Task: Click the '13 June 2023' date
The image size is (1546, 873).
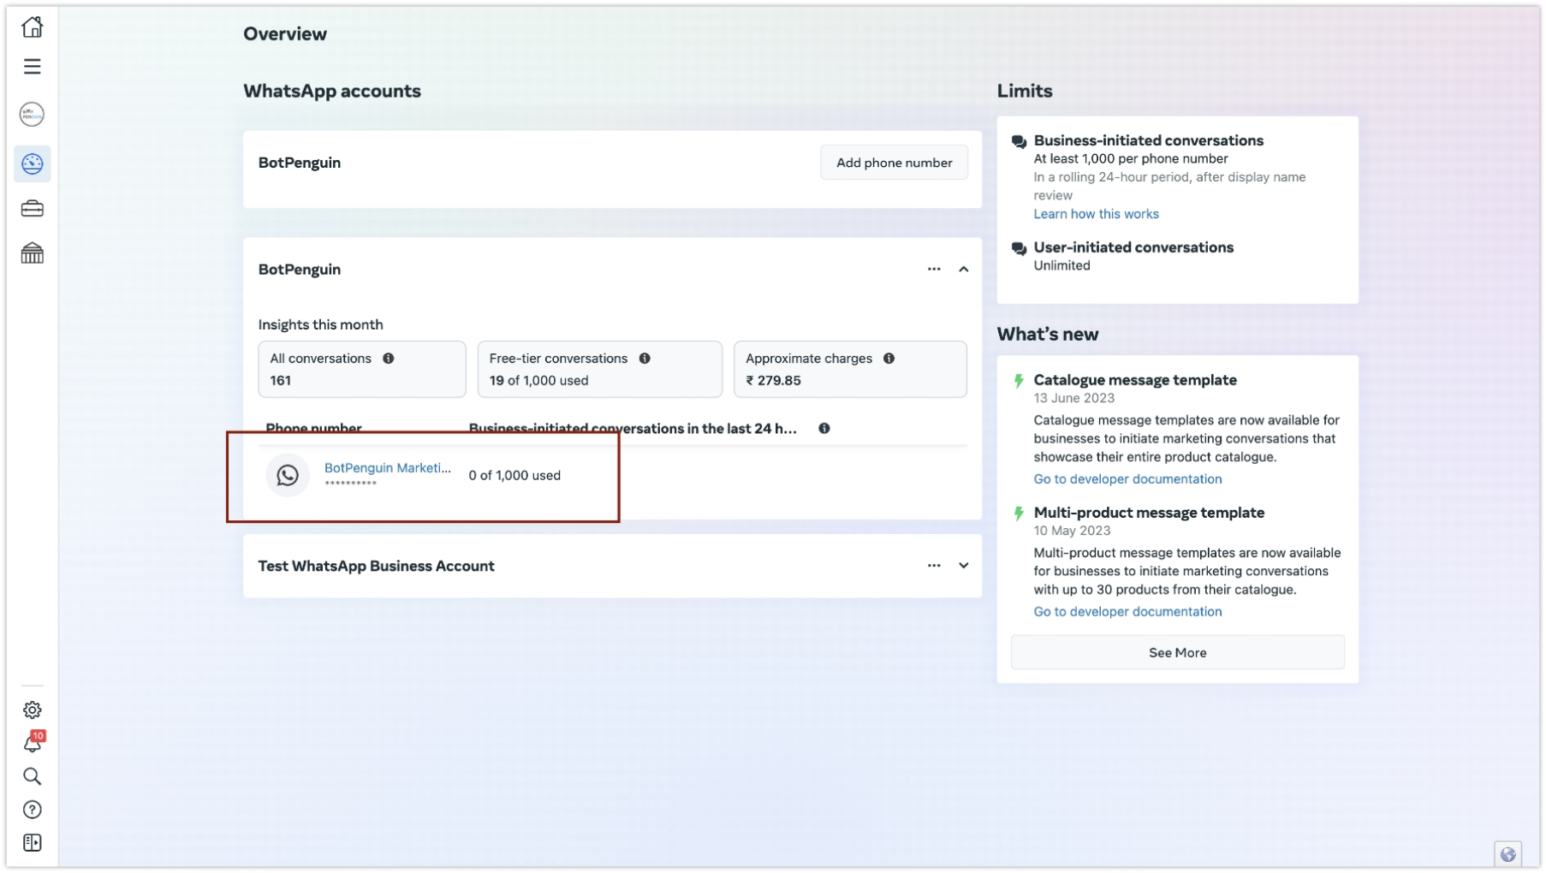Action: 1074,399
